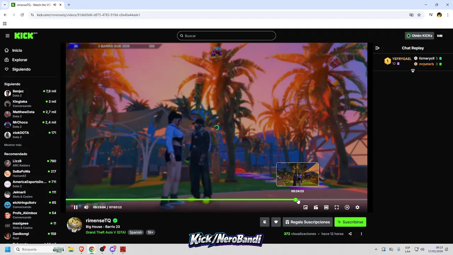Pause the video playback
The height and width of the screenshot is (255, 453).
pyautogui.click(x=75, y=207)
